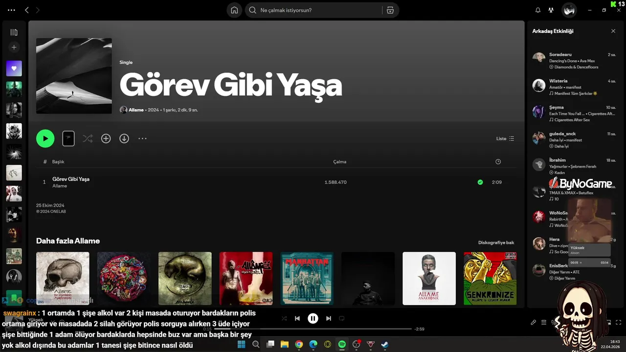The height and width of the screenshot is (352, 626).
Task: Click the duration clock column header
Action: pos(498,161)
